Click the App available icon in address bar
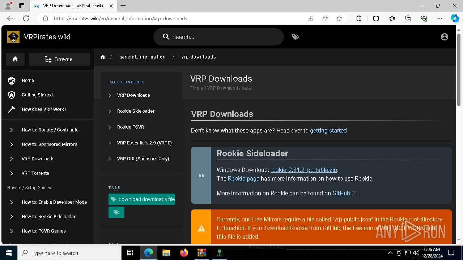The width and height of the screenshot is (463, 260). click(310, 18)
